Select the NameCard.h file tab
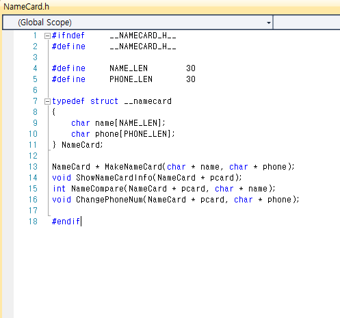Image resolution: width=340 pixels, height=318 pixels. (x=27, y=7)
